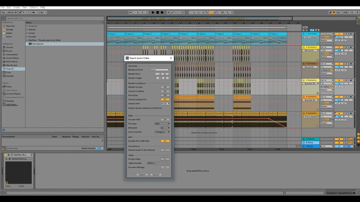Open the Packs place

[9, 87]
